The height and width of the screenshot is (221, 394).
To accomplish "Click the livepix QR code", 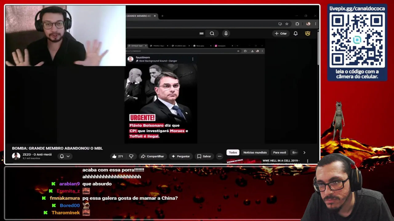I will [x=357, y=40].
